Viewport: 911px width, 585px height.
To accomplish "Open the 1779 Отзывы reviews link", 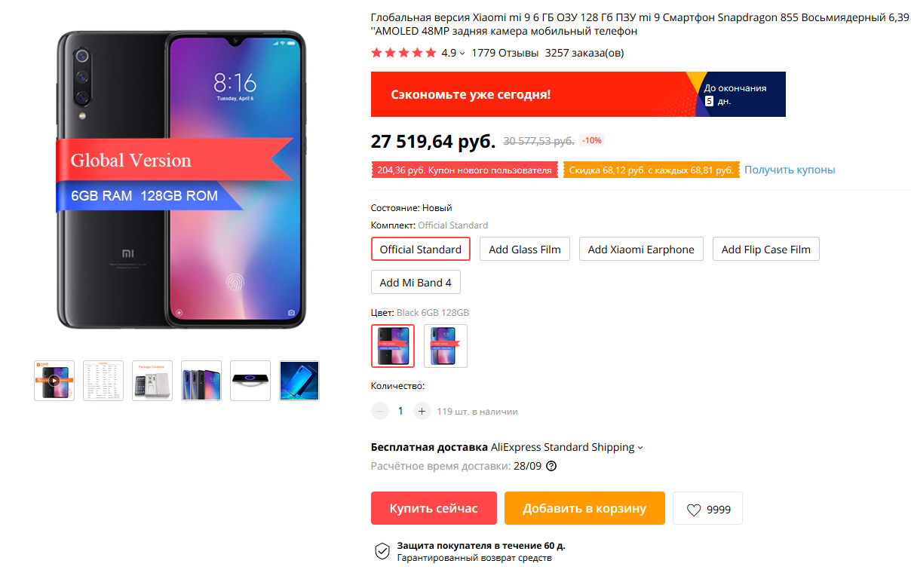I will pos(505,53).
